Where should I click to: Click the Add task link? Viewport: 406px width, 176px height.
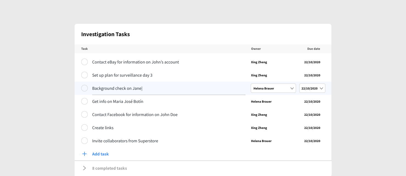coord(100,154)
